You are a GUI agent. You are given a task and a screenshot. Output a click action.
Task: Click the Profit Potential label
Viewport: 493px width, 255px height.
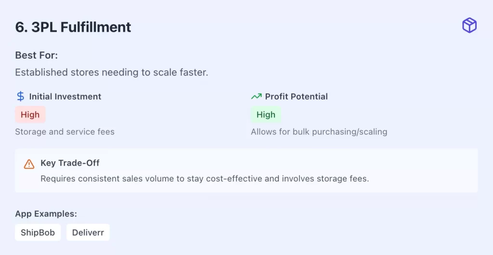[296, 96]
